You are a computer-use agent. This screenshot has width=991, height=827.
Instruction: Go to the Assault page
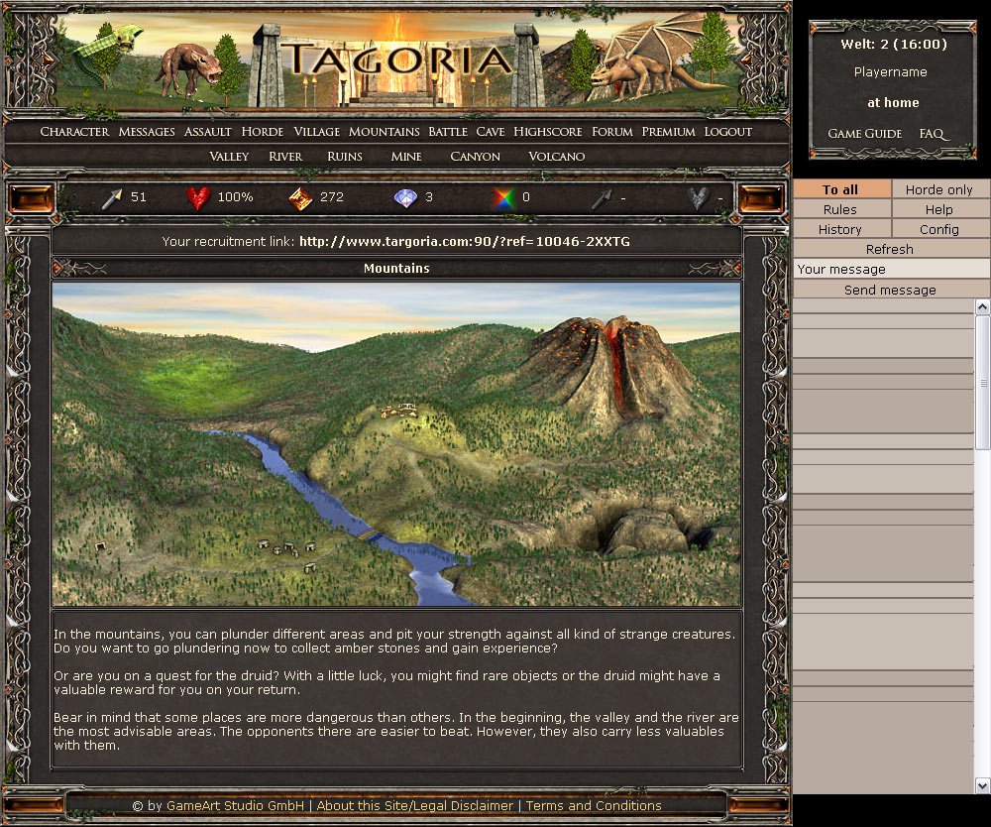(x=208, y=132)
